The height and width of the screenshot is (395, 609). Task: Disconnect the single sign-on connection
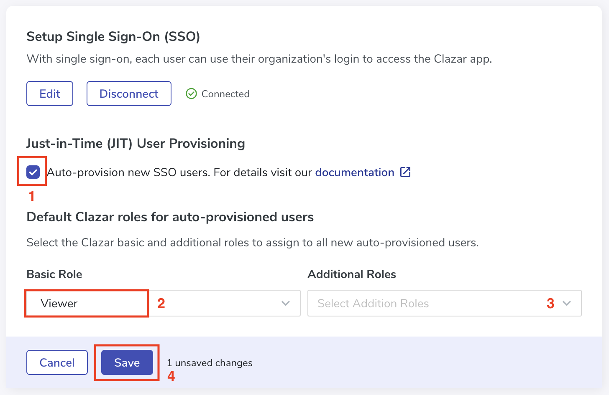pos(129,94)
